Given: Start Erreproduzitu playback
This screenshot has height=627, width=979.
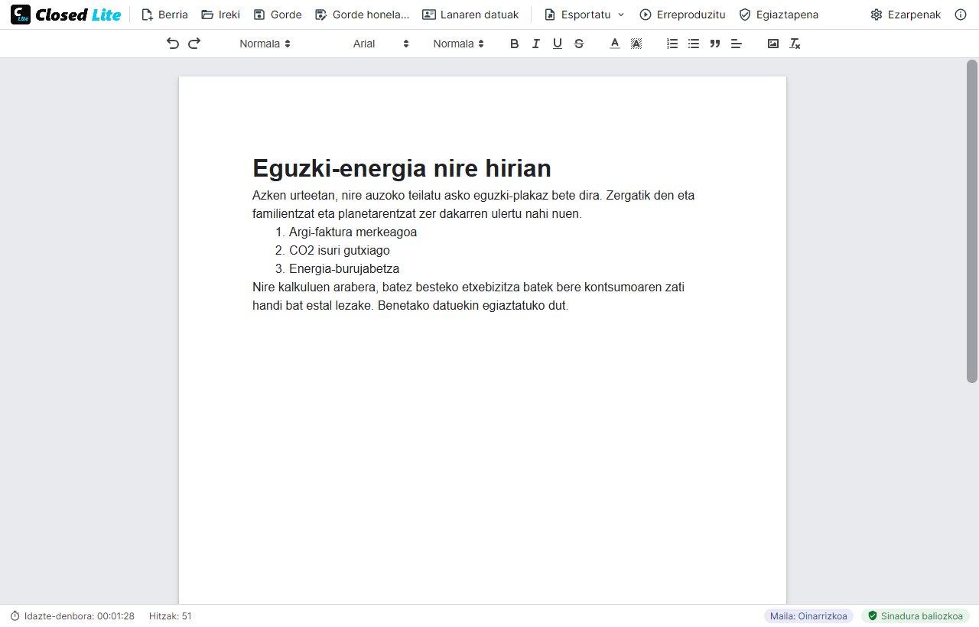Looking at the screenshot, I should (x=682, y=15).
